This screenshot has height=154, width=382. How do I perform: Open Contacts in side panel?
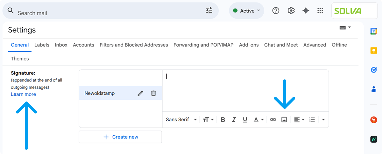pos(374,89)
